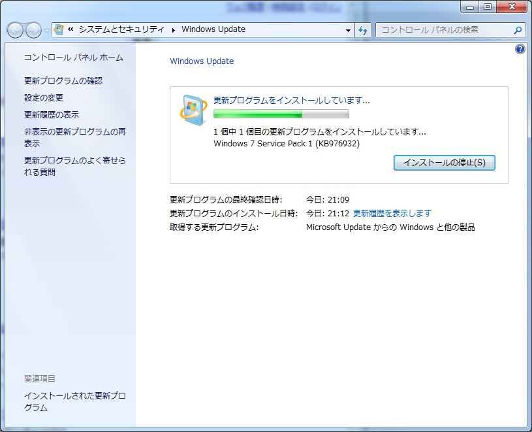Click Windows 7 Service Pack 1 (KB976932) text
This screenshot has width=532, height=432.
[287, 144]
